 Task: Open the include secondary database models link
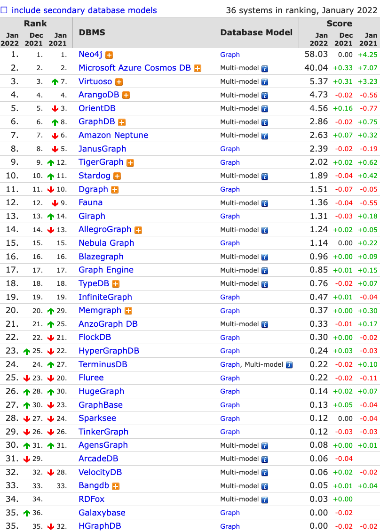pyautogui.click(x=84, y=10)
